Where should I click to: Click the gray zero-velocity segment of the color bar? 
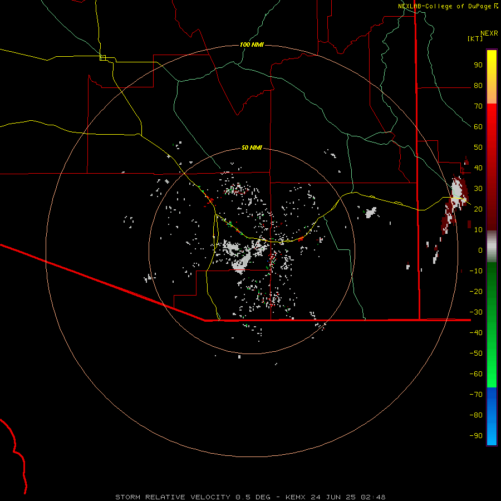(x=492, y=247)
